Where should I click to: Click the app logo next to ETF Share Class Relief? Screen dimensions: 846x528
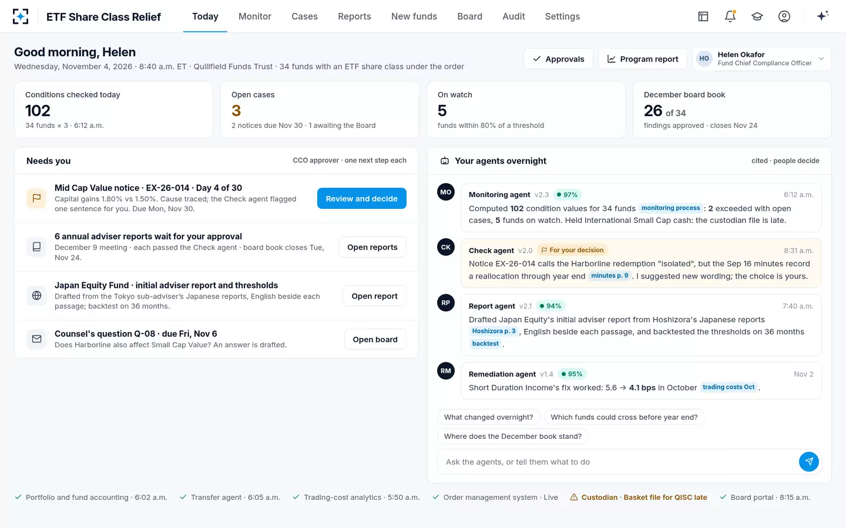pyautogui.click(x=21, y=16)
